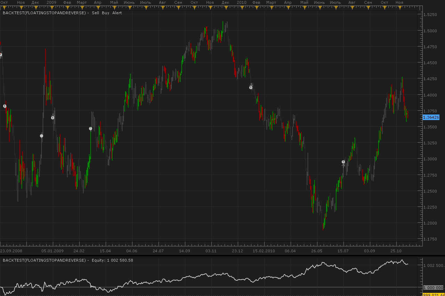The height and width of the screenshot is (296, 445).
Task: Click the 05.01.2009 date axis label
Action: (x=52, y=251)
